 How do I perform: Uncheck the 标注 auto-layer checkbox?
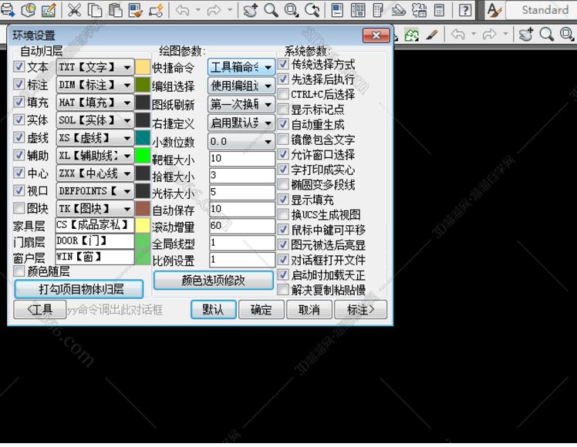click(19, 84)
